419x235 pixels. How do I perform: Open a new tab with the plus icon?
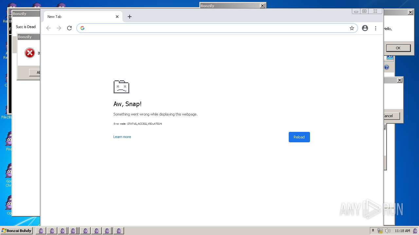(130, 17)
